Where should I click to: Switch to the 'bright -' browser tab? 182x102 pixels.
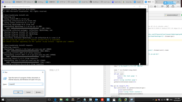tap(138, 2)
